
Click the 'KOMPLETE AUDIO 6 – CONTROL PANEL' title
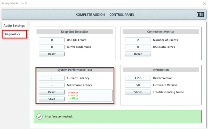(x=105, y=15)
